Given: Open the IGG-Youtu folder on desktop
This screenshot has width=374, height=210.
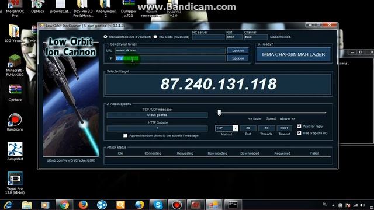Looking at the screenshot, I should tap(14, 33).
